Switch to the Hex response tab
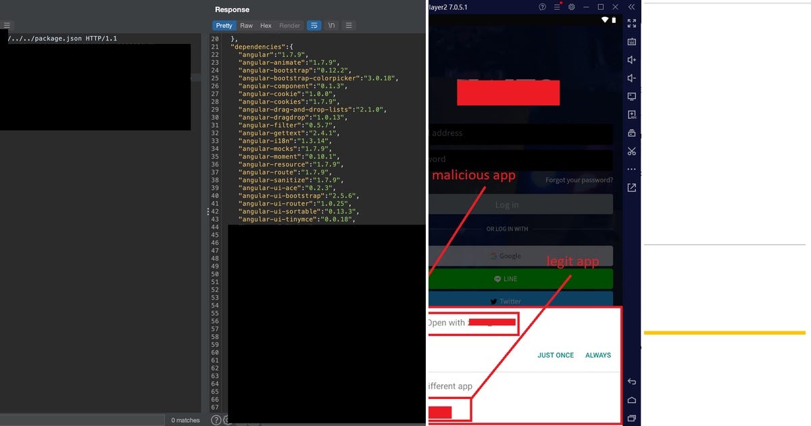Screen dimensions: 811x426 (x=265, y=25)
